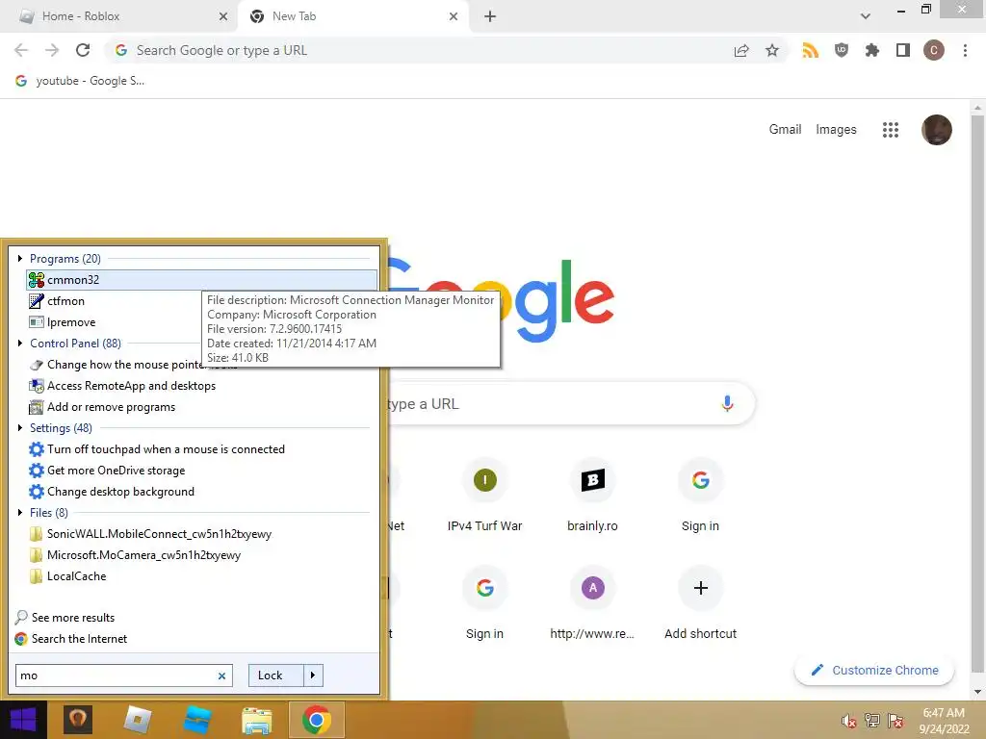Image resolution: width=986 pixels, height=739 pixels.
Task: Open network tray icon
Action: (x=872, y=721)
